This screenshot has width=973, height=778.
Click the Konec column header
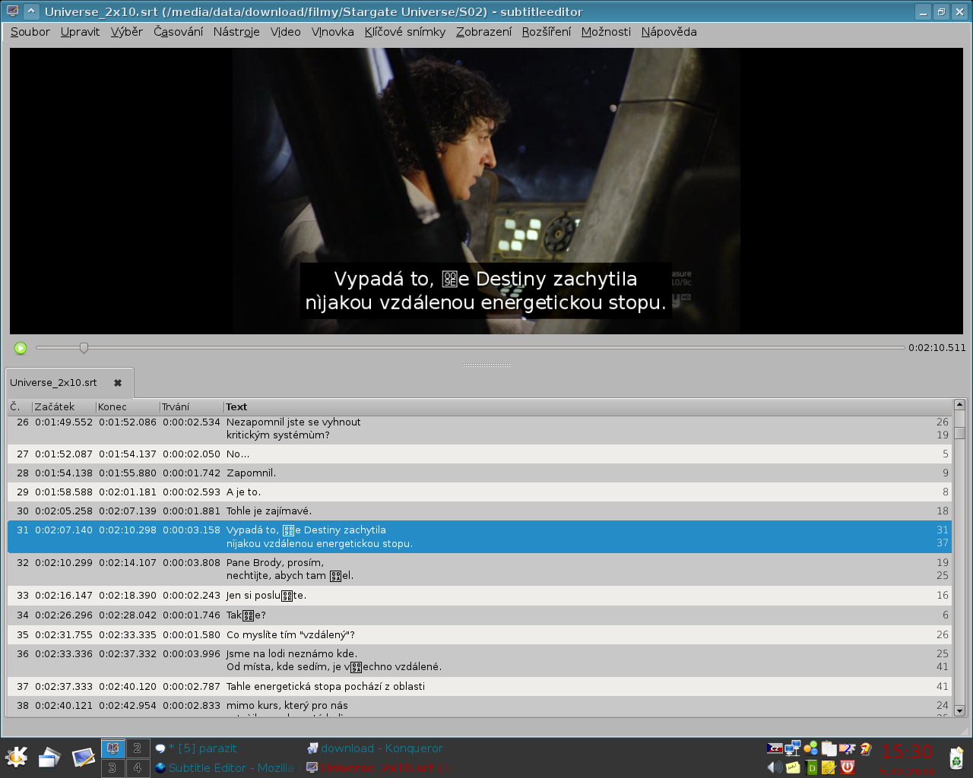click(128, 407)
